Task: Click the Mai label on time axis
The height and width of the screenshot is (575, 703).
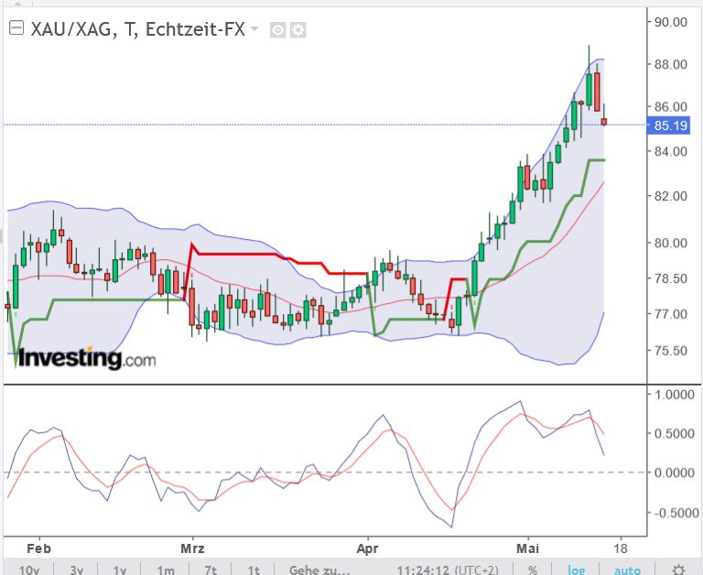Action: (527, 548)
